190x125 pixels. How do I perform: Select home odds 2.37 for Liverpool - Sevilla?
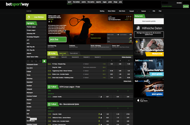(x=107, y=97)
